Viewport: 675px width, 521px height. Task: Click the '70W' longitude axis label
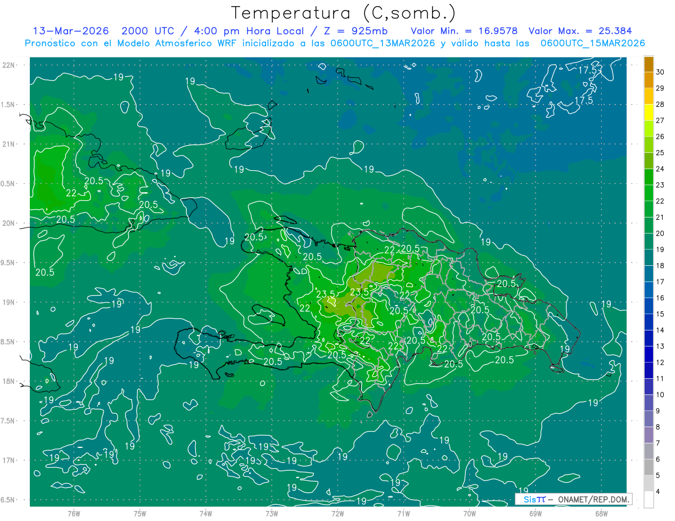(470, 514)
